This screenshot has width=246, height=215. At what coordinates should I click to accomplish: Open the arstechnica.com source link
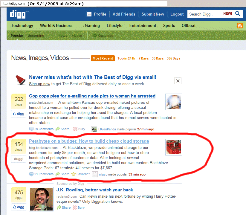pyautogui.click(x=41, y=103)
